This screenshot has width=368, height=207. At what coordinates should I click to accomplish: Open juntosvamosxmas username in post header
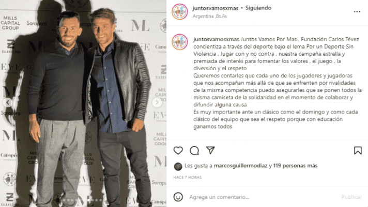[215, 8]
